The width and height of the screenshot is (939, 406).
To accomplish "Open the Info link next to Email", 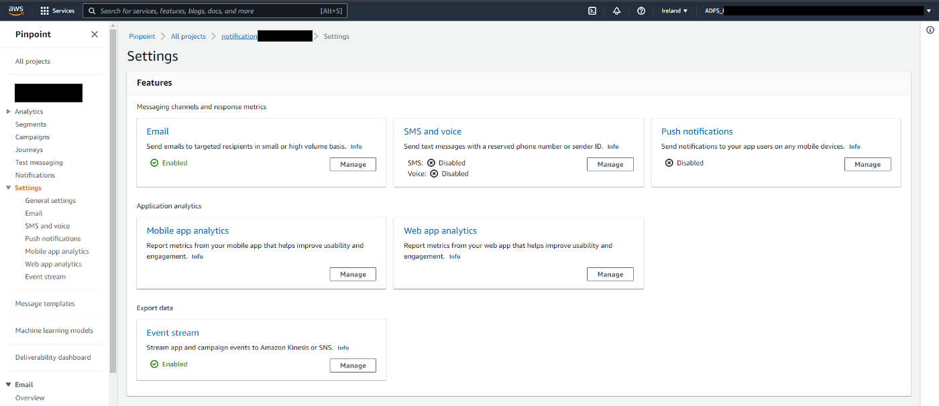I will 356,146.
